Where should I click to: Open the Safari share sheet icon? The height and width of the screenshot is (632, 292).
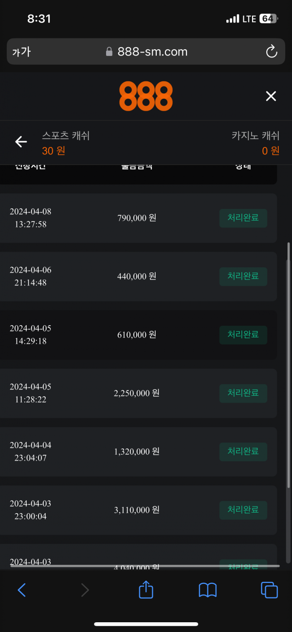click(x=146, y=590)
